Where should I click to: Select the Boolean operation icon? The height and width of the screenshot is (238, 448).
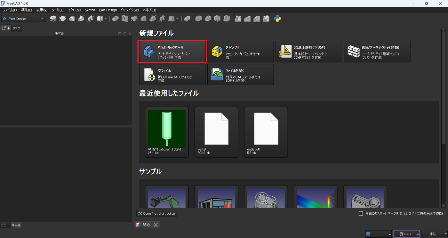click(x=187, y=19)
